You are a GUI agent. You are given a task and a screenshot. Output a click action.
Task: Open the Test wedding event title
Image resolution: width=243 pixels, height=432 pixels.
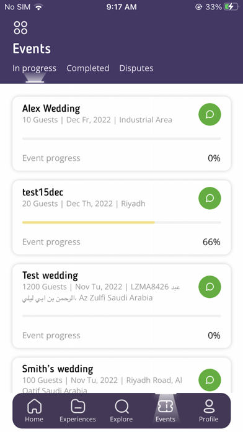(x=50, y=275)
